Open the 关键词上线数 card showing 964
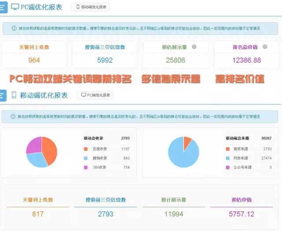282x231 pixels. pos(34,54)
